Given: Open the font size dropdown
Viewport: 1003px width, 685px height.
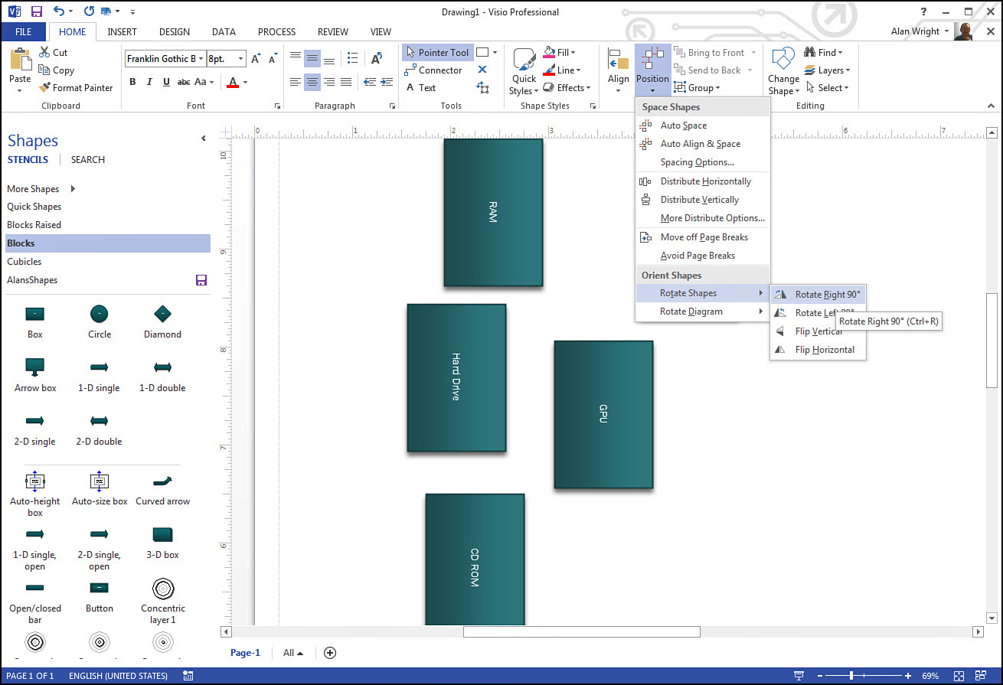Looking at the screenshot, I should [242, 59].
